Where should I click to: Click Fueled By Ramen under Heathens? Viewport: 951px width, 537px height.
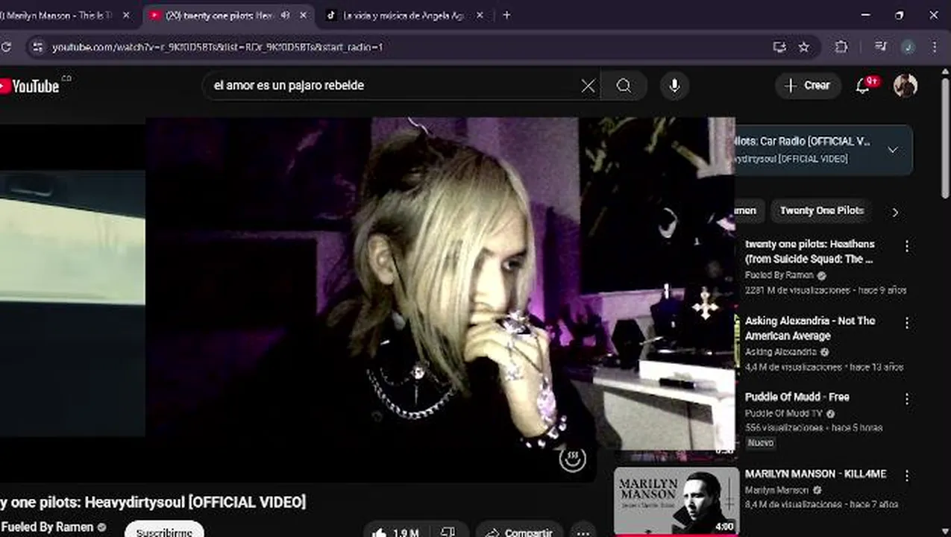coord(779,275)
